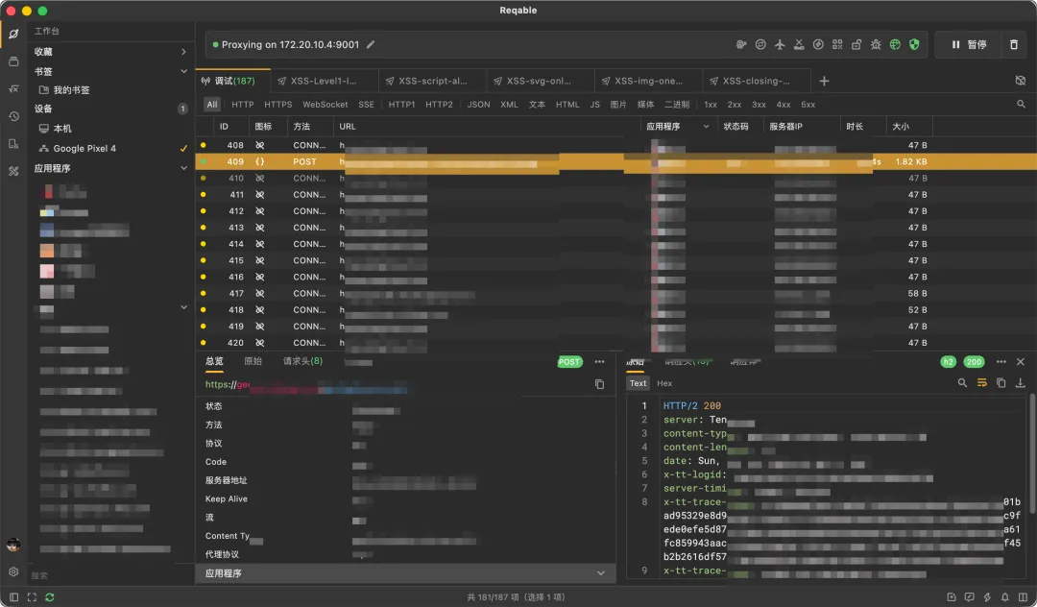
Task: Filter traffic by HTTPS
Action: coord(277,105)
